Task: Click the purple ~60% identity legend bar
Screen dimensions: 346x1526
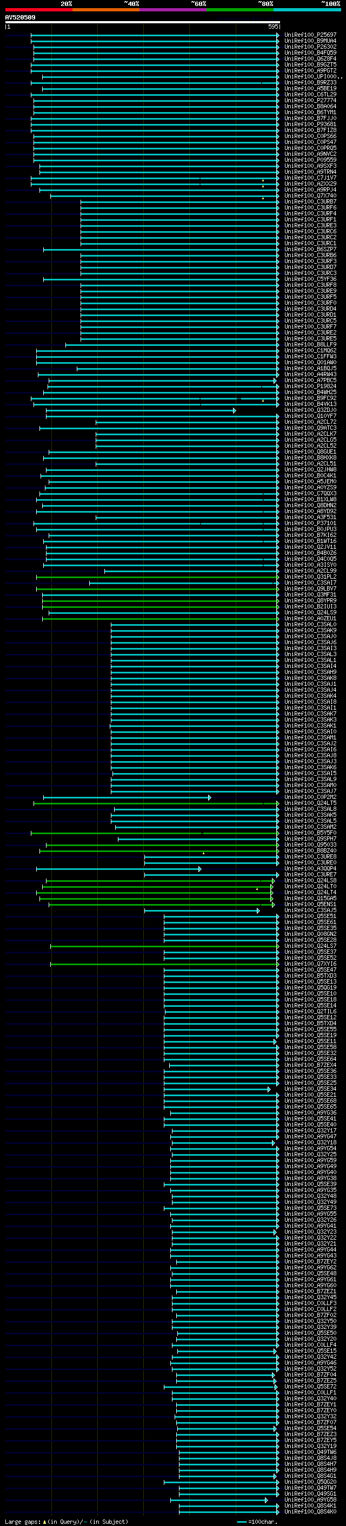Action: tap(174, 10)
